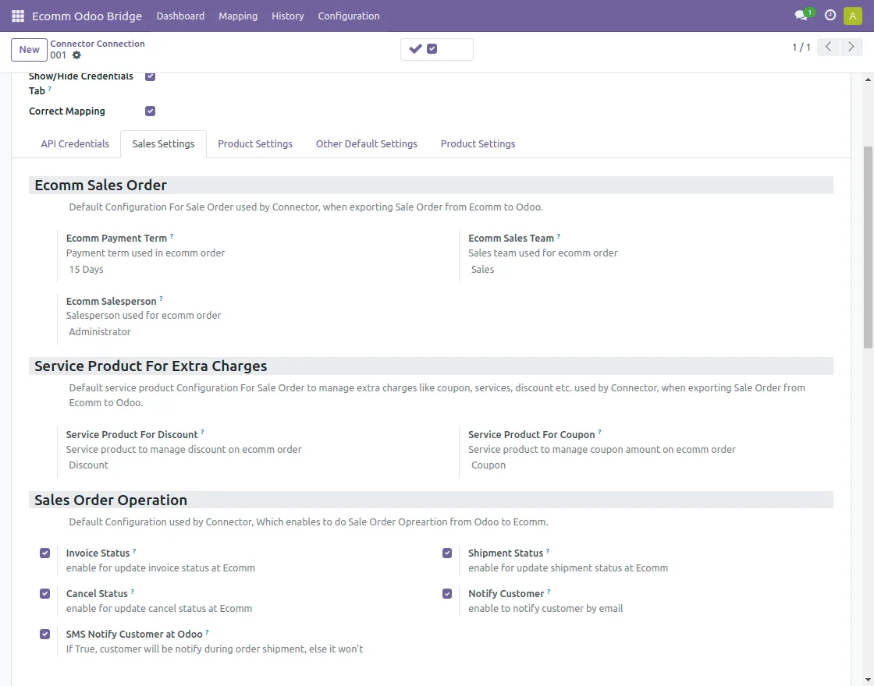The height and width of the screenshot is (686, 874).
Task: Disable the Invoice Status checkbox
Action: point(45,553)
